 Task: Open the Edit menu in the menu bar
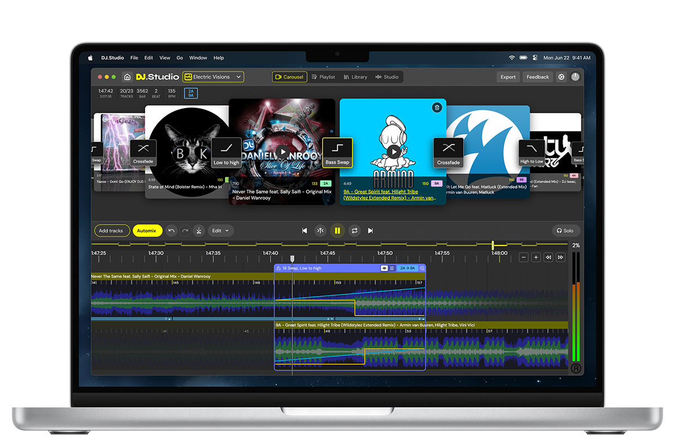click(148, 58)
